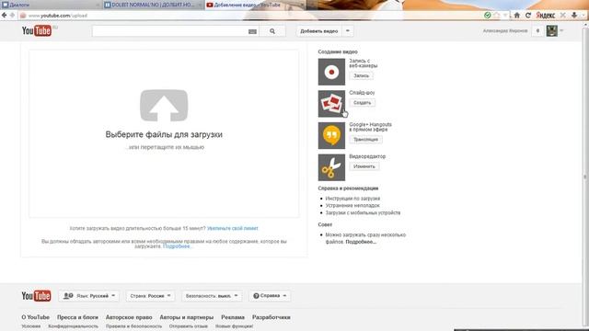Click the magnifier search button

coord(272,31)
